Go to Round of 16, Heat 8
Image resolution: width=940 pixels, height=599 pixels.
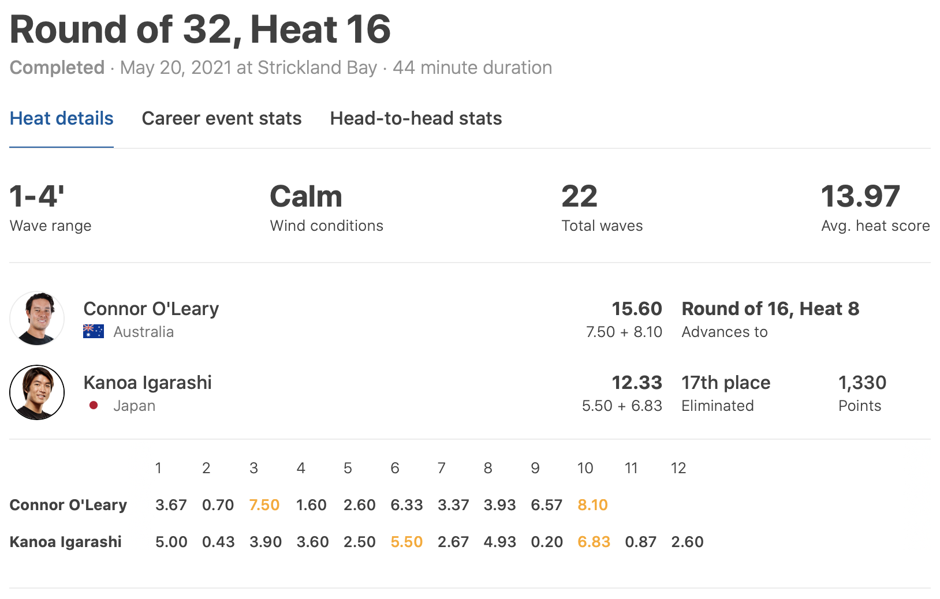[770, 309]
